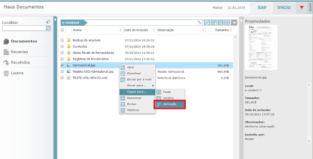
Task: Click the magnifier search icon
Action: tap(48, 28)
